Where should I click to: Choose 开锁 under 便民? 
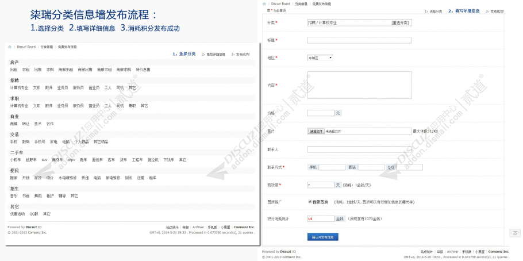pos(26,178)
